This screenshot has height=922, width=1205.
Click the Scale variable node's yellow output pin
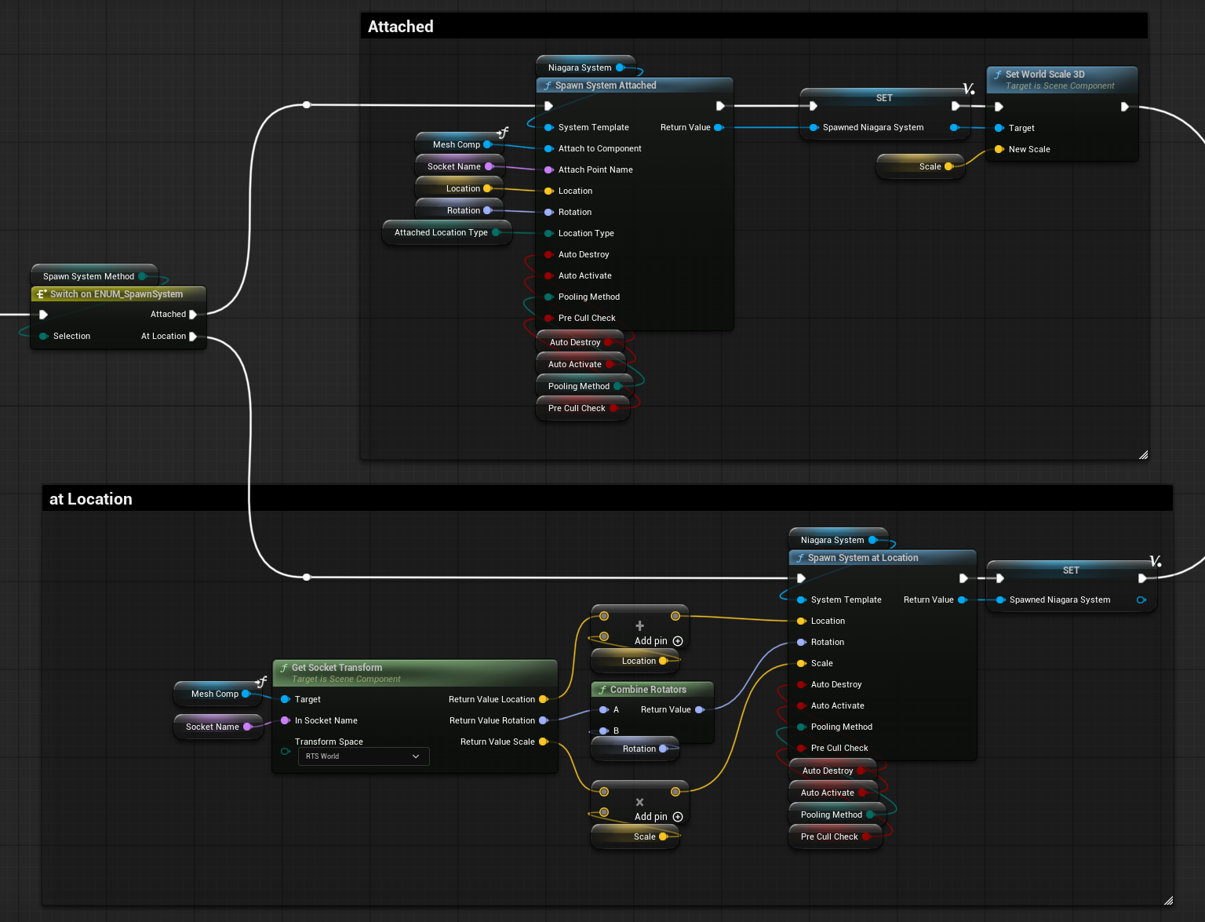948,166
